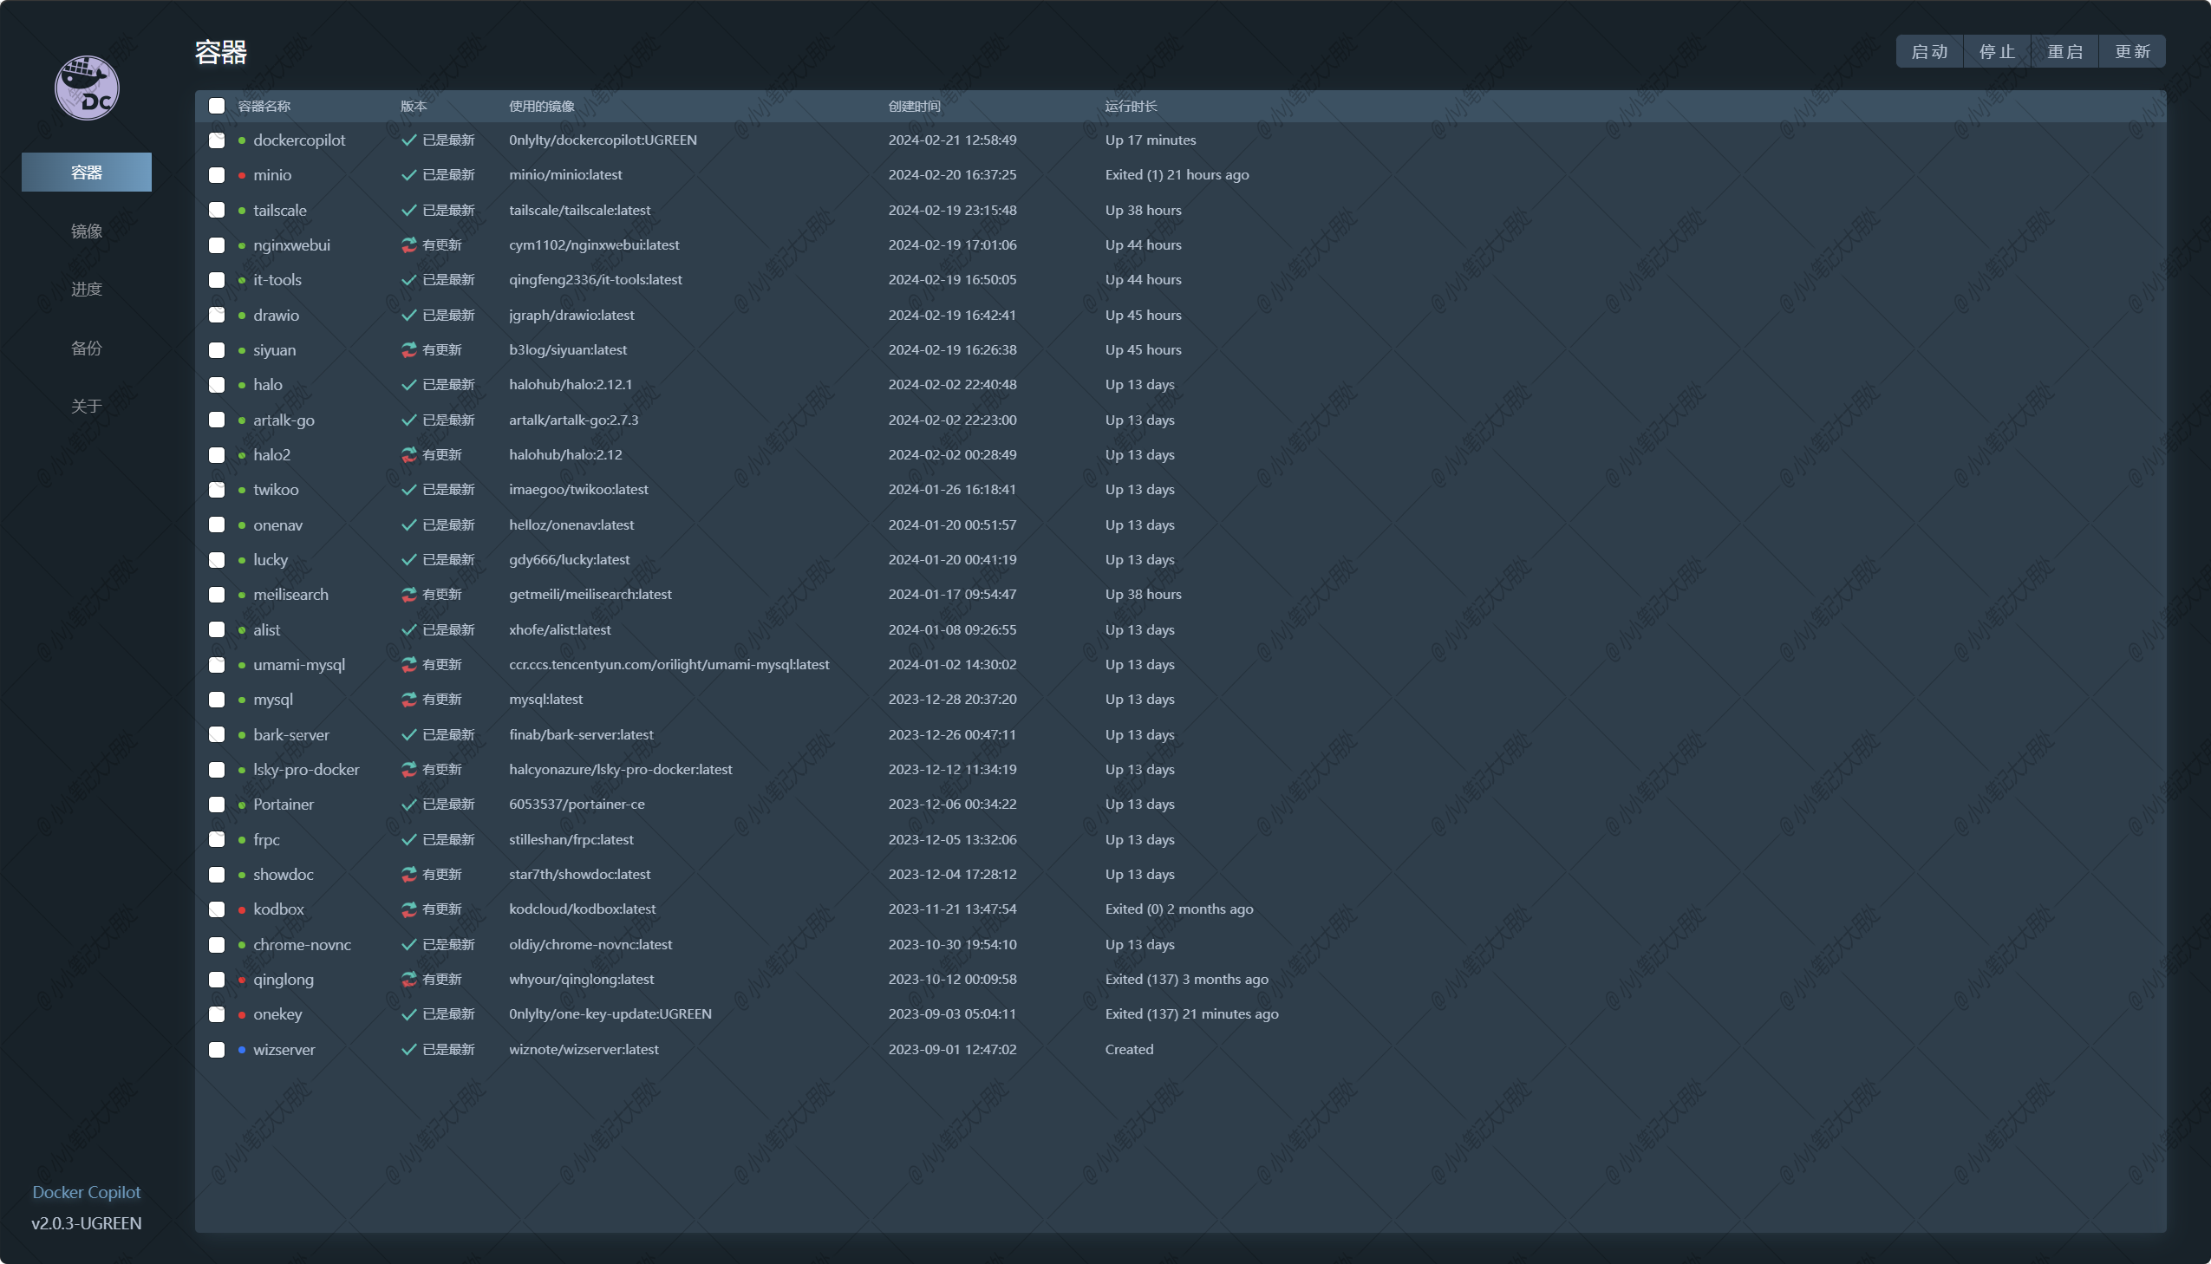Select the qinglong container checkbox
The width and height of the screenshot is (2211, 1264).
(x=217, y=980)
